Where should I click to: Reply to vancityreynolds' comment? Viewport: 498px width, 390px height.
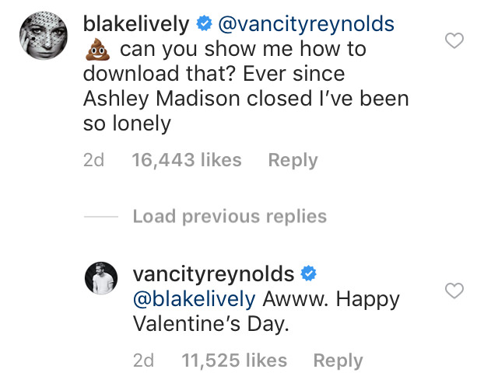point(338,360)
